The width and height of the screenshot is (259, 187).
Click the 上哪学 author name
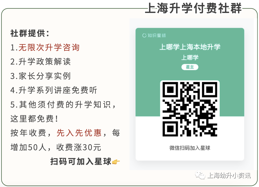(190, 57)
